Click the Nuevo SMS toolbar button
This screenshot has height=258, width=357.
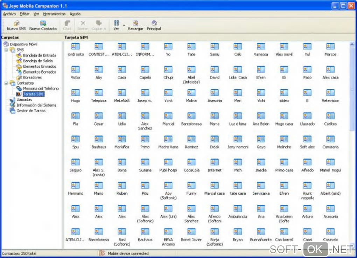pos(16,26)
